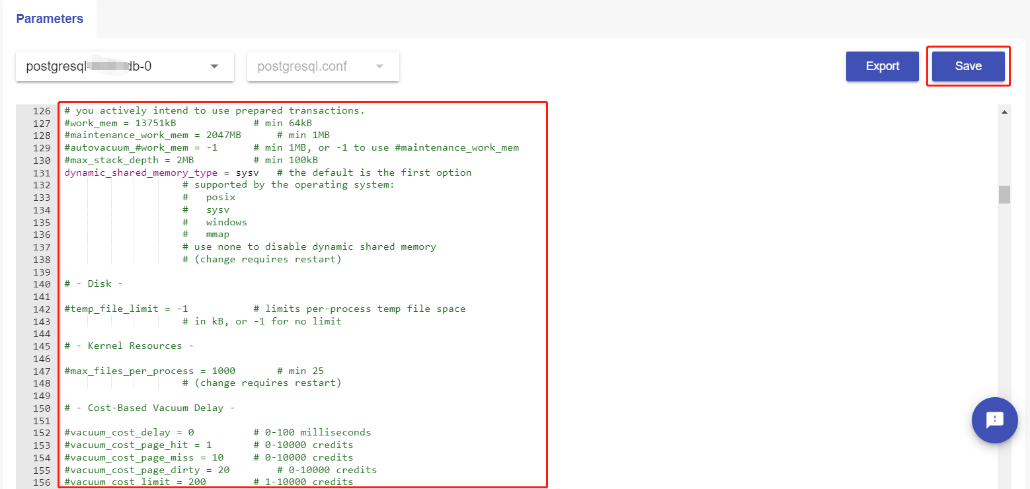The image size is (1030, 489).
Task: Open the chat feedback floating button
Action: pyautogui.click(x=994, y=420)
